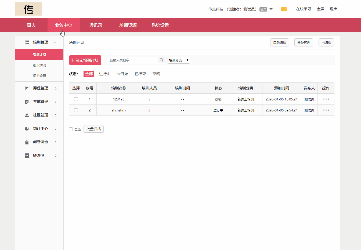Collapse the 培训管理 sidebar section
Viewport: 361px width, 250px height.
[x=56, y=42]
